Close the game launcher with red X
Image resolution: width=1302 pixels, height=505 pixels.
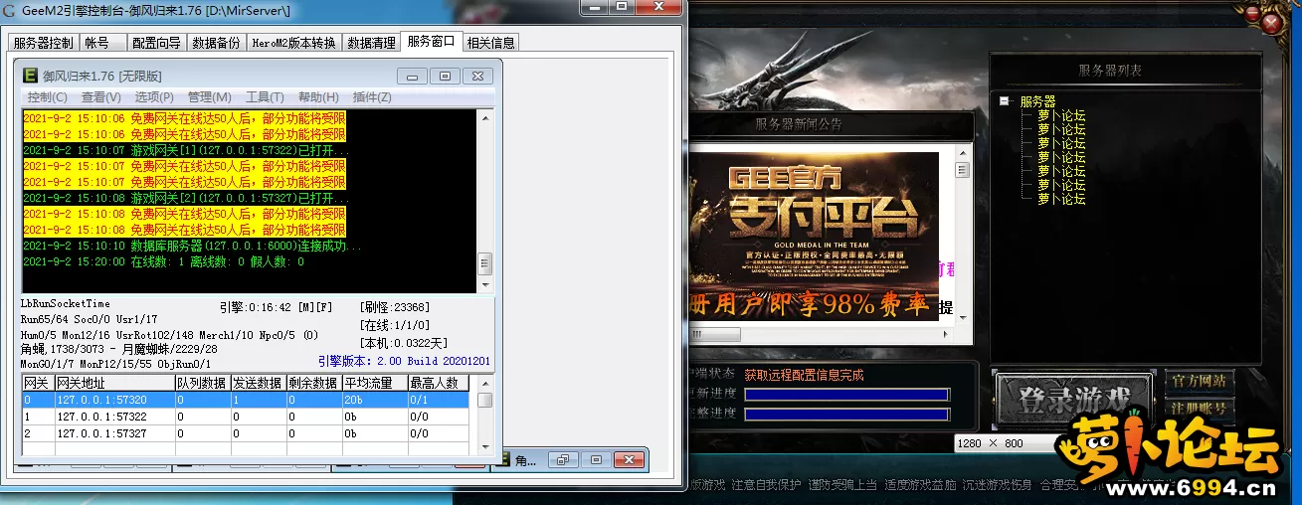(1272, 21)
